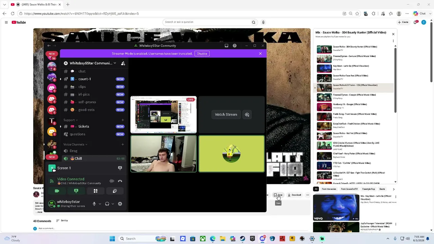Focus the YouTube search box
434x244 pixels.
[206, 22]
